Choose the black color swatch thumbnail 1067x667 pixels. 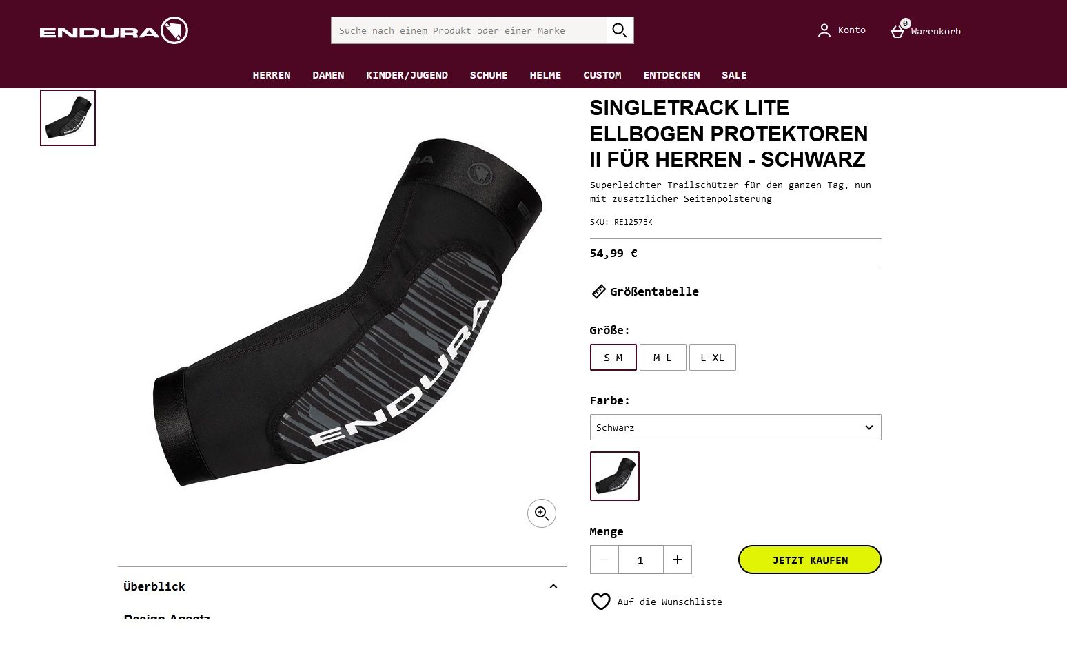[x=615, y=476]
